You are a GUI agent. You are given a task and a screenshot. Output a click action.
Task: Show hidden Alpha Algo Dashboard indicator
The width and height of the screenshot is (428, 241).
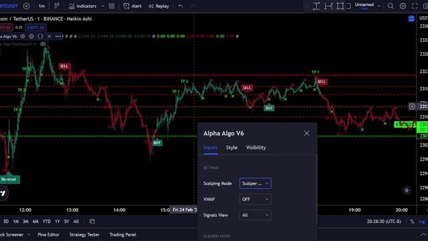click(x=43, y=44)
